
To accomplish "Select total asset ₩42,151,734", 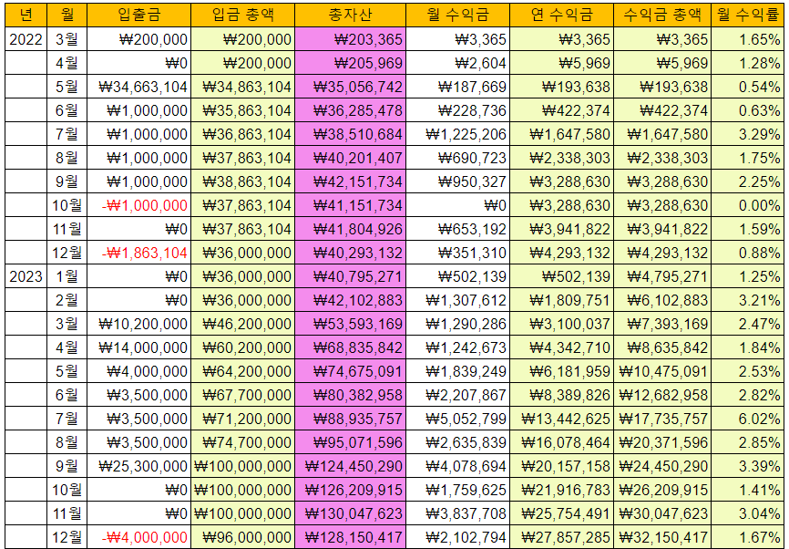I will [x=350, y=181].
